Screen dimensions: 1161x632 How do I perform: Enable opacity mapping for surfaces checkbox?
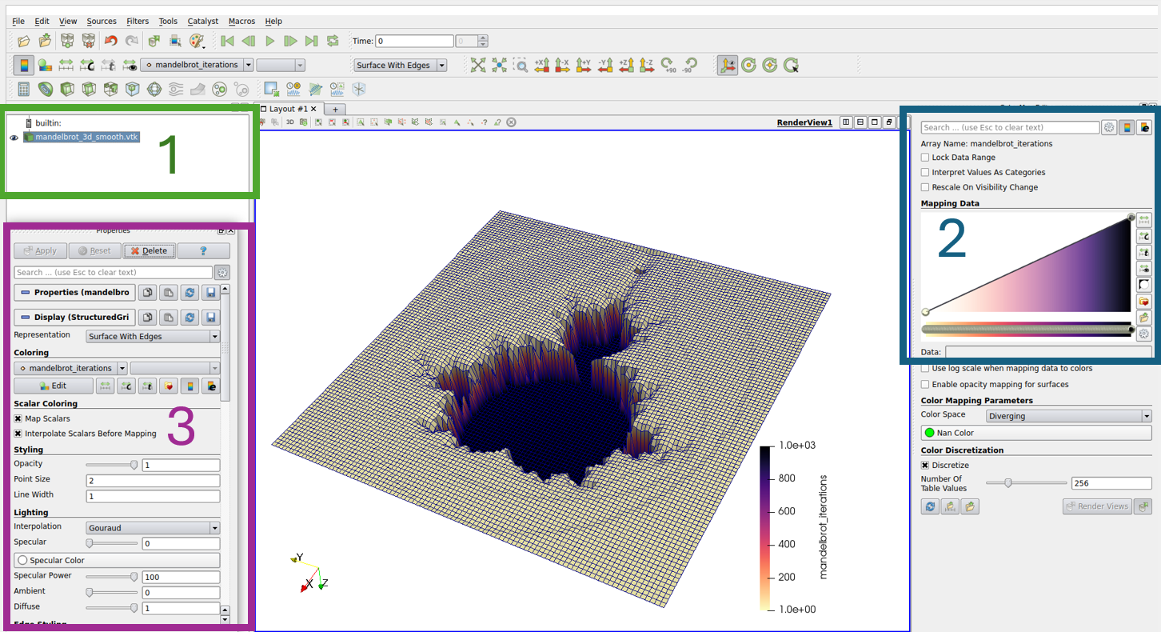coord(925,384)
